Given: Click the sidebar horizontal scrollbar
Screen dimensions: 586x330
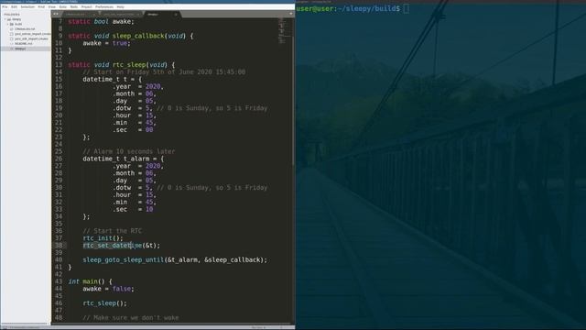Looking at the screenshot, I should 25,324.
